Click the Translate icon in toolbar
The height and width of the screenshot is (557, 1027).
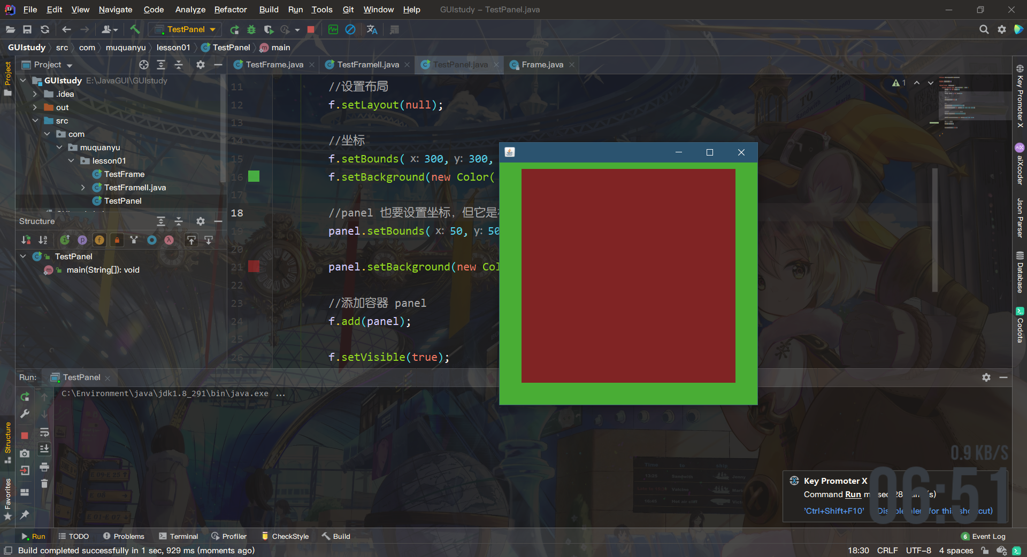tap(372, 29)
